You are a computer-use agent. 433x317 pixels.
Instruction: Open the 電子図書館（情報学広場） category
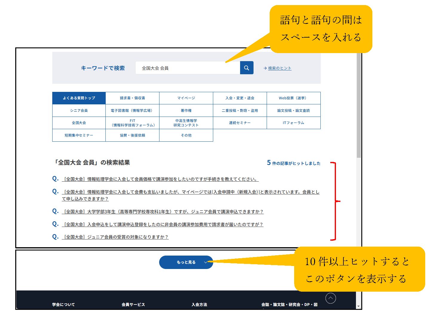pos(132,111)
